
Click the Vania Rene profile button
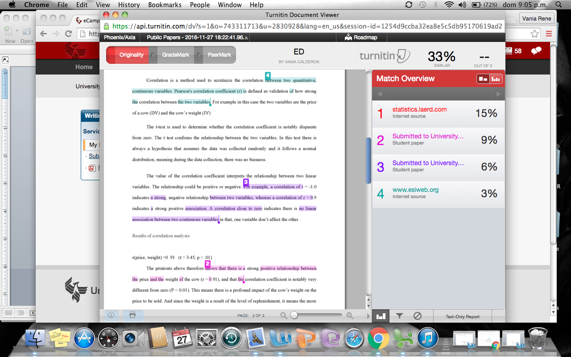[537, 18]
